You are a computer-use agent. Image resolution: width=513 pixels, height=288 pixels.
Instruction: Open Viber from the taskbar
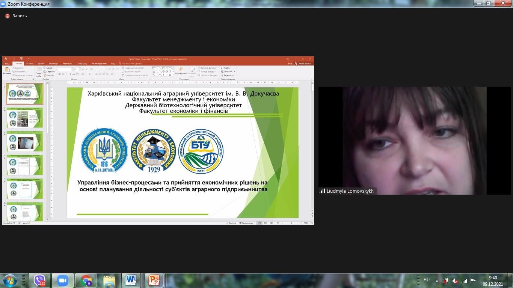[x=39, y=280]
